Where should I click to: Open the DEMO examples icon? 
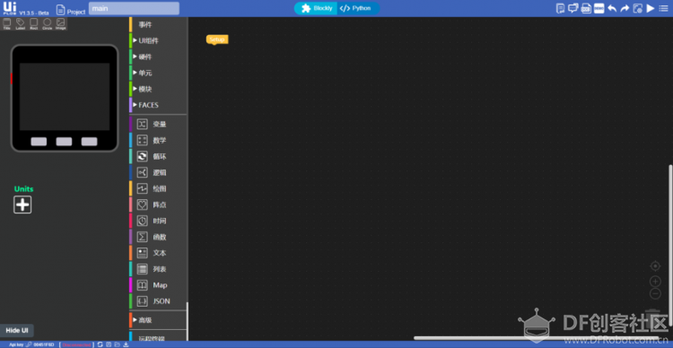599,8
